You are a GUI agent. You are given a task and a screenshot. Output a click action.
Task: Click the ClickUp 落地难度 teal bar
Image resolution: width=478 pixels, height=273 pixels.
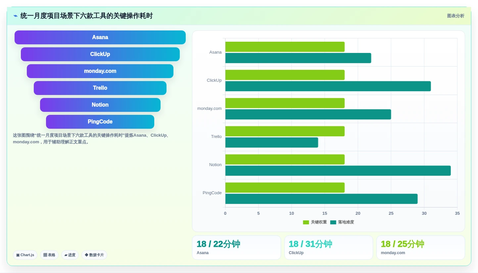point(328,86)
